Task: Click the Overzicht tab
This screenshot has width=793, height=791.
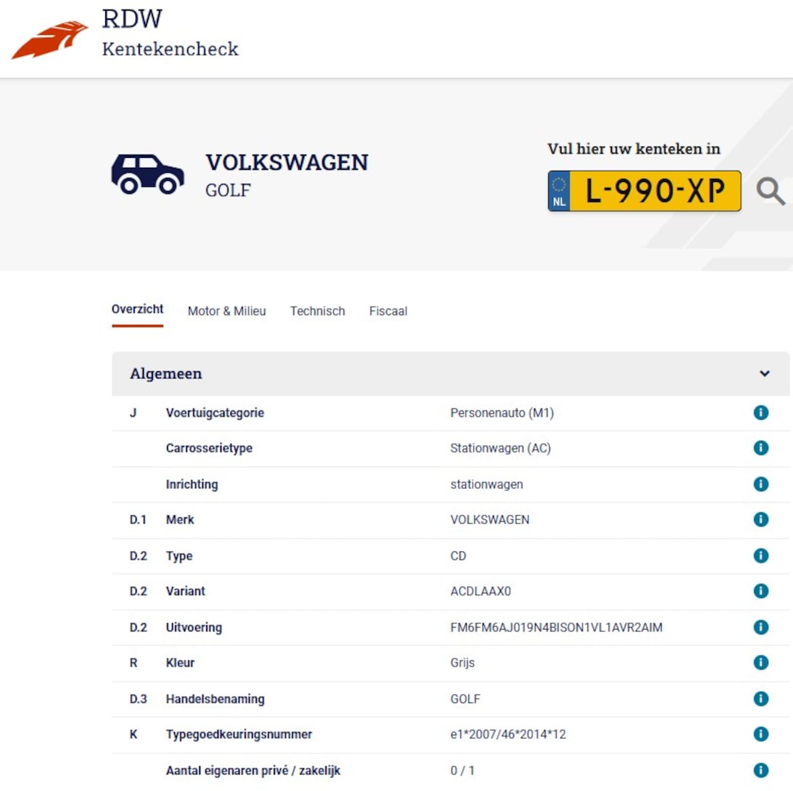Action: [x=138, y=309]
